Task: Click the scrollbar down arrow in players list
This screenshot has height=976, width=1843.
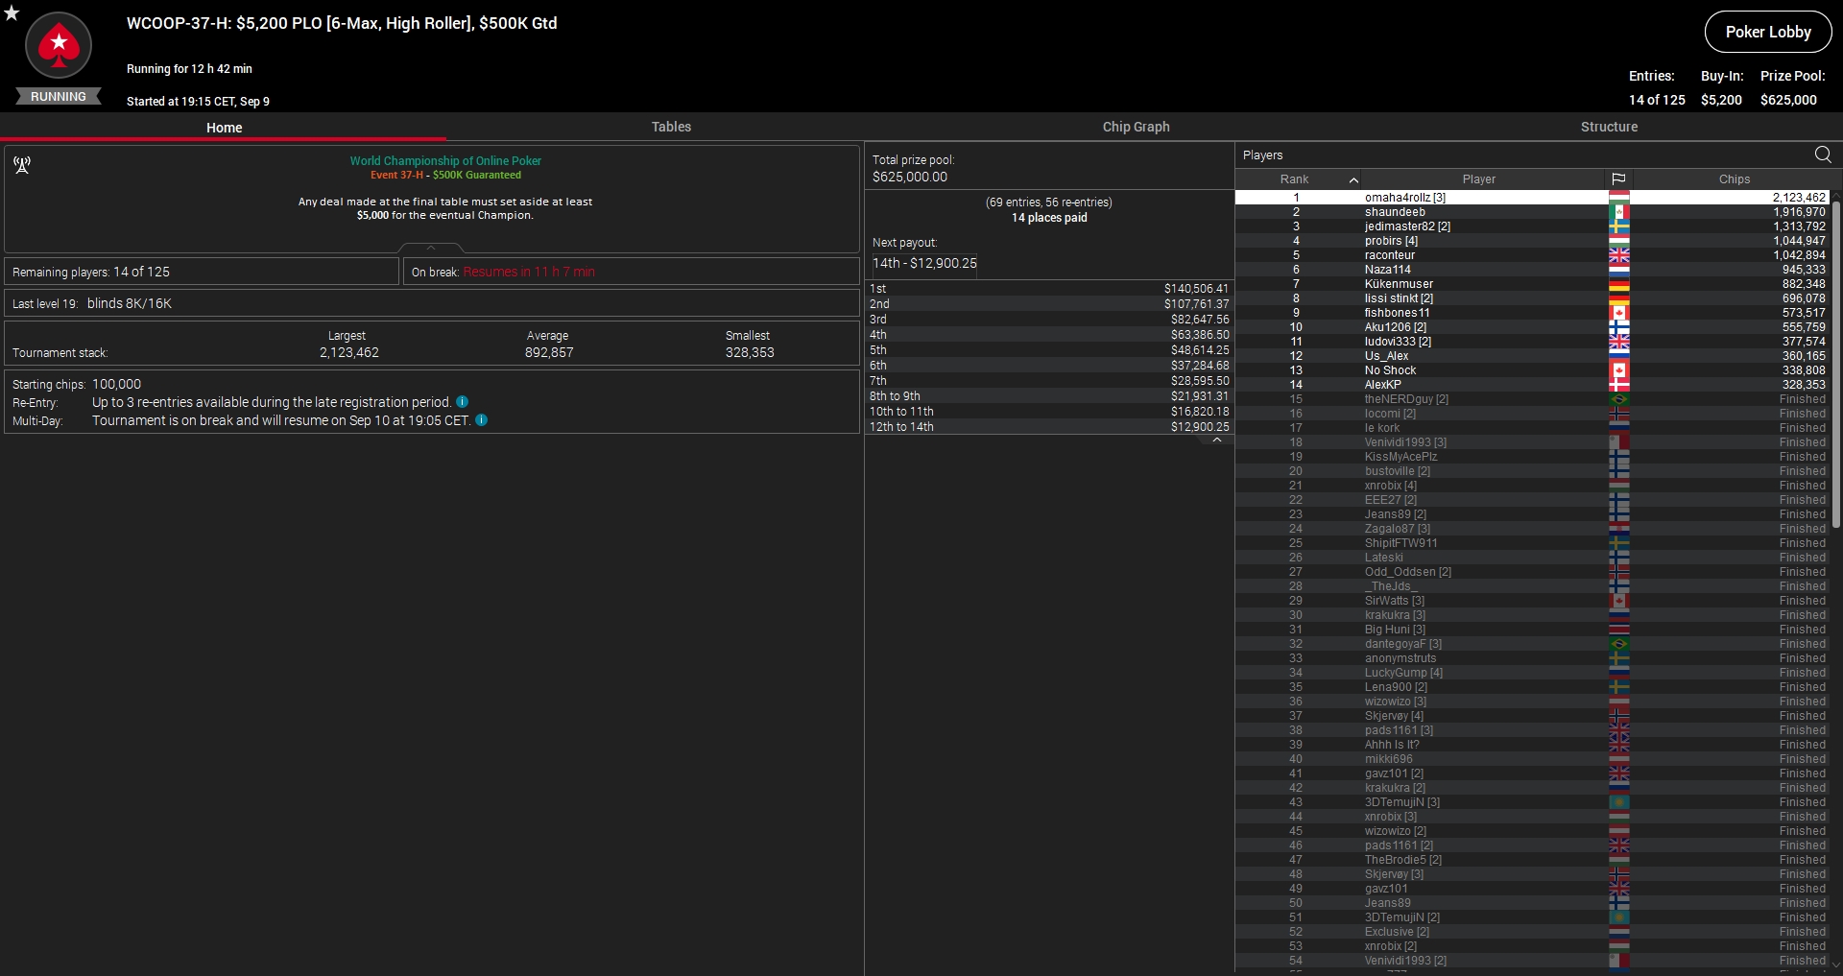Action: coord(1836,965)
